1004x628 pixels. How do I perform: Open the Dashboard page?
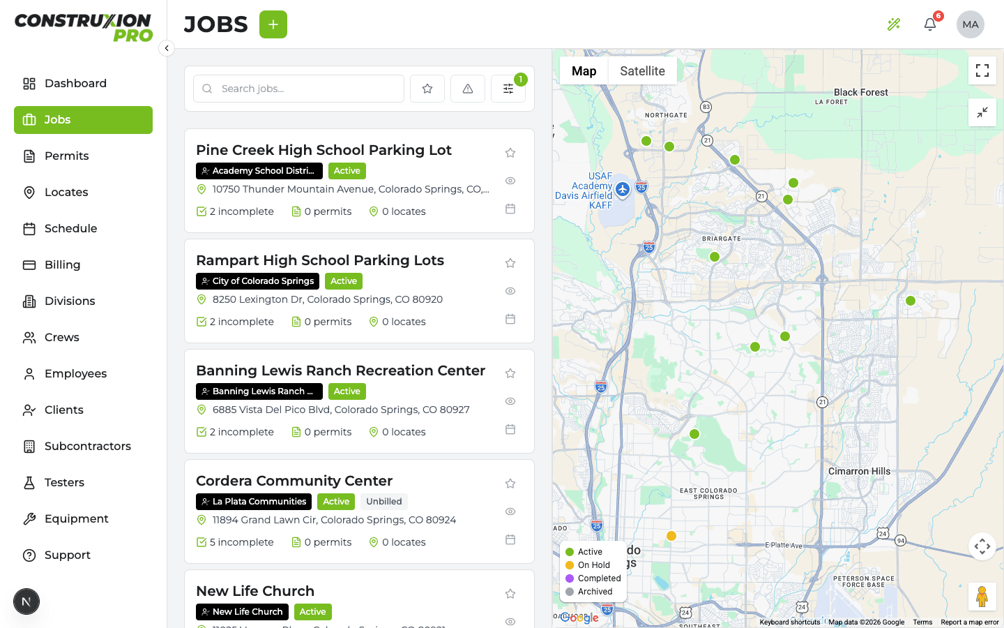(83, 84)
